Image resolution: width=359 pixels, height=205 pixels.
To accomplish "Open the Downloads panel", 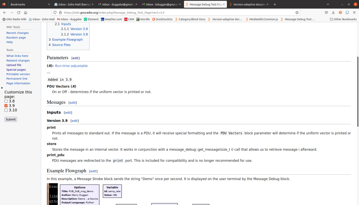I will [333, 13].
